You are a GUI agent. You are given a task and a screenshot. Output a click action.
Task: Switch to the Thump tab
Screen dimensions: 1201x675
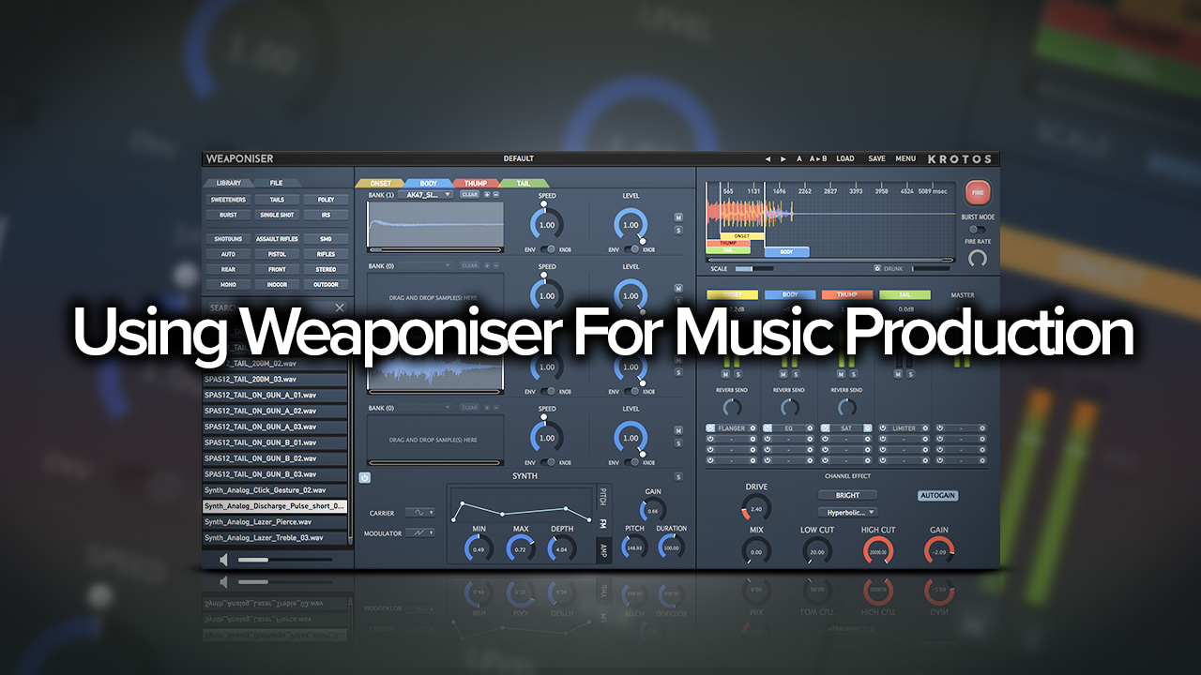click(476, 183)
